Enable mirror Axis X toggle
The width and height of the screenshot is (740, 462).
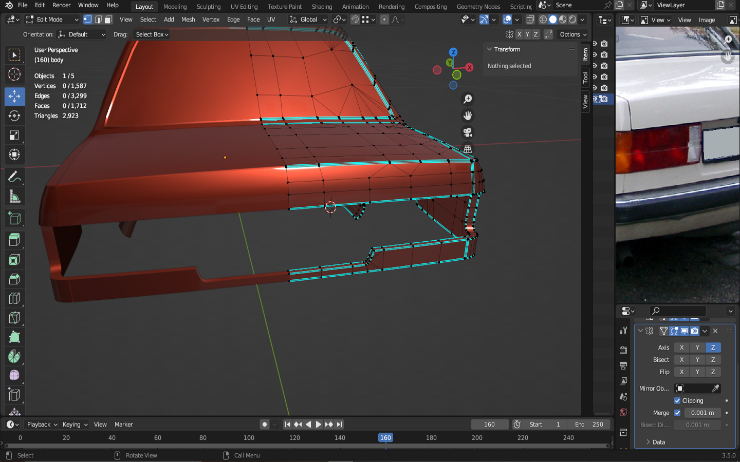681,348
